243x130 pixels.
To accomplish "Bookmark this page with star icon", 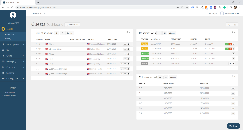I will [x=187, y=7].
